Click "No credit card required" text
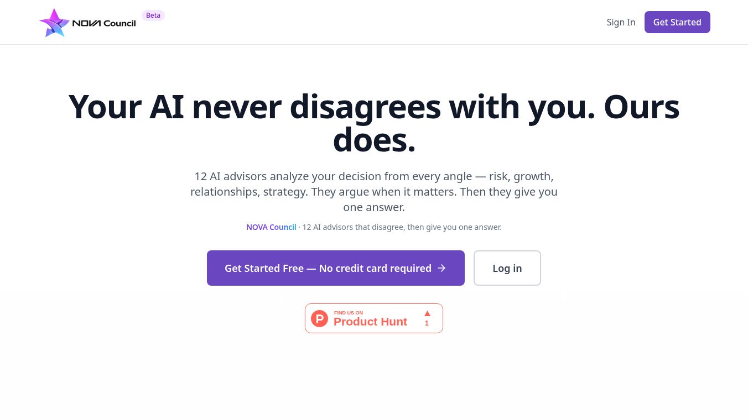This screenshot has height=420, width=748. [x=375, y=268]
